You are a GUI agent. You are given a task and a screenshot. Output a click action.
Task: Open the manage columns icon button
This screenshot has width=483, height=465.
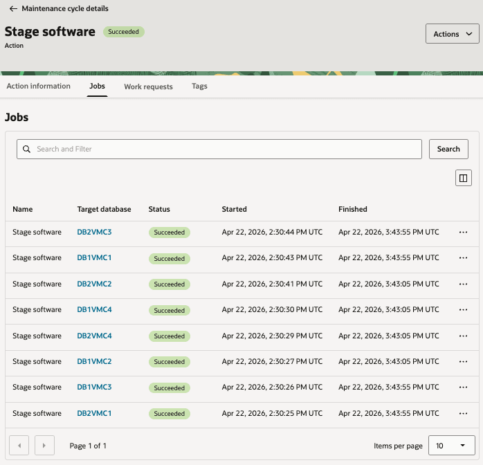pyautogui.click(x=464, y=178)
